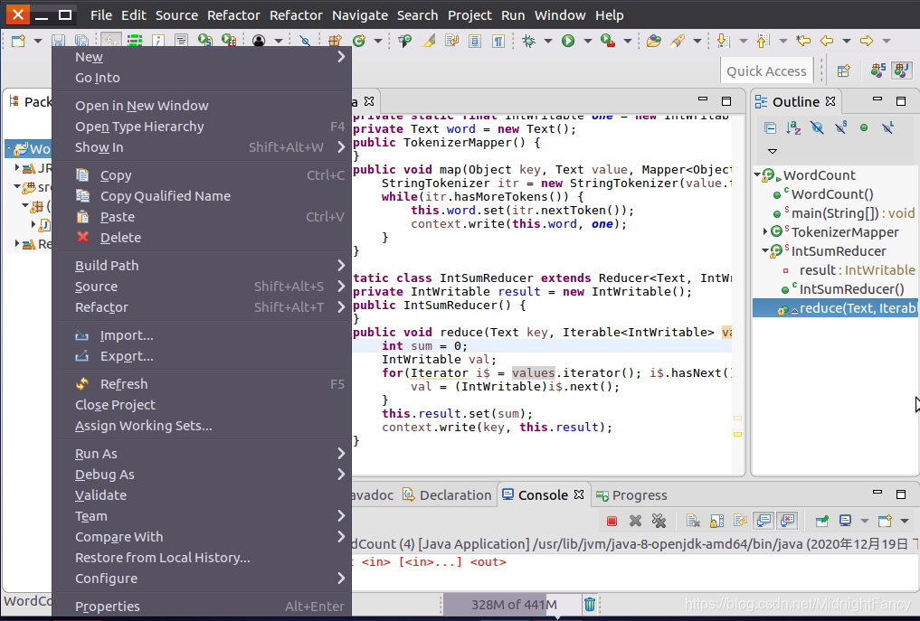Click the Open Perspective icon
This screenshot has height=621, width=920.
pos(844,71)
